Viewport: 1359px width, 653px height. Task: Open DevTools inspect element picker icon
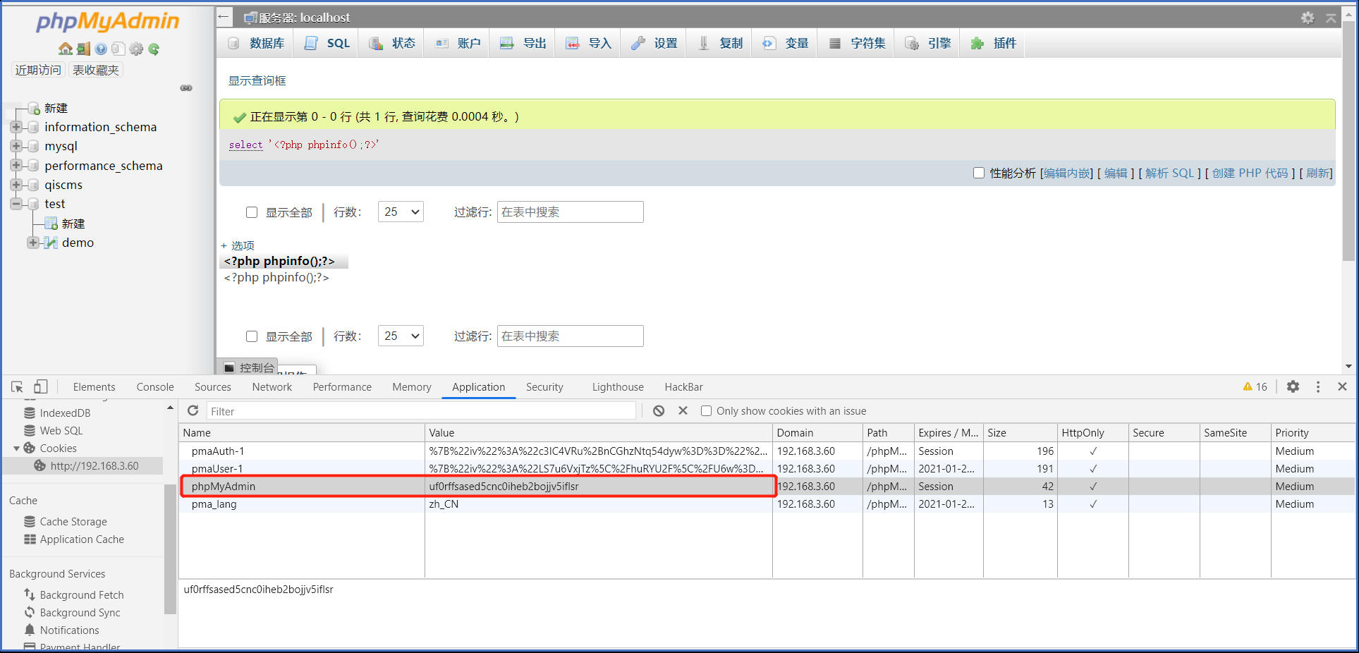point(18,386)
